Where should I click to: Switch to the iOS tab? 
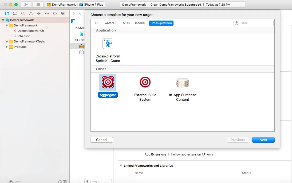(x=97, y=23)
